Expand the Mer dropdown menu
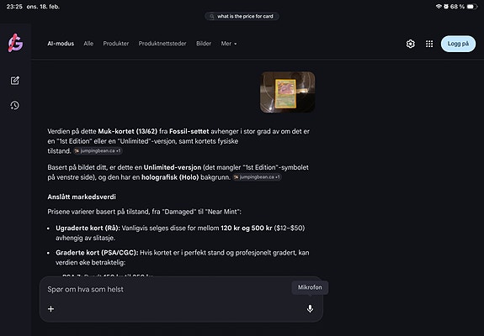This screenshot has height=336, width=484. [229, 44]
